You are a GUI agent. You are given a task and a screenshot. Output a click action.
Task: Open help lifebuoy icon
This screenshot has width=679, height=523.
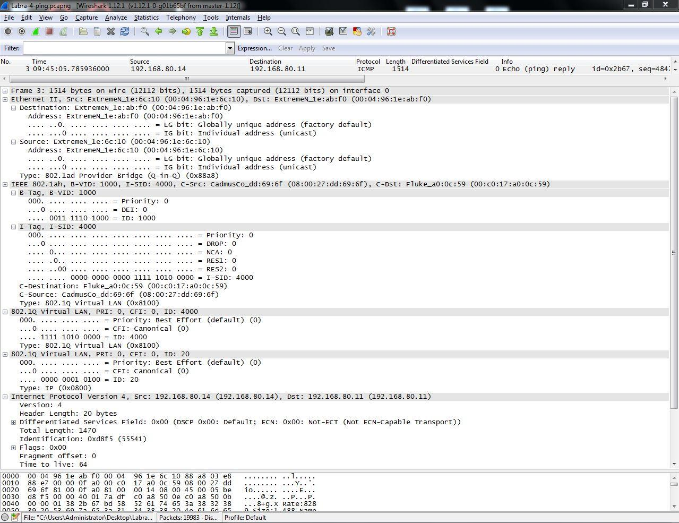point(391,31)
